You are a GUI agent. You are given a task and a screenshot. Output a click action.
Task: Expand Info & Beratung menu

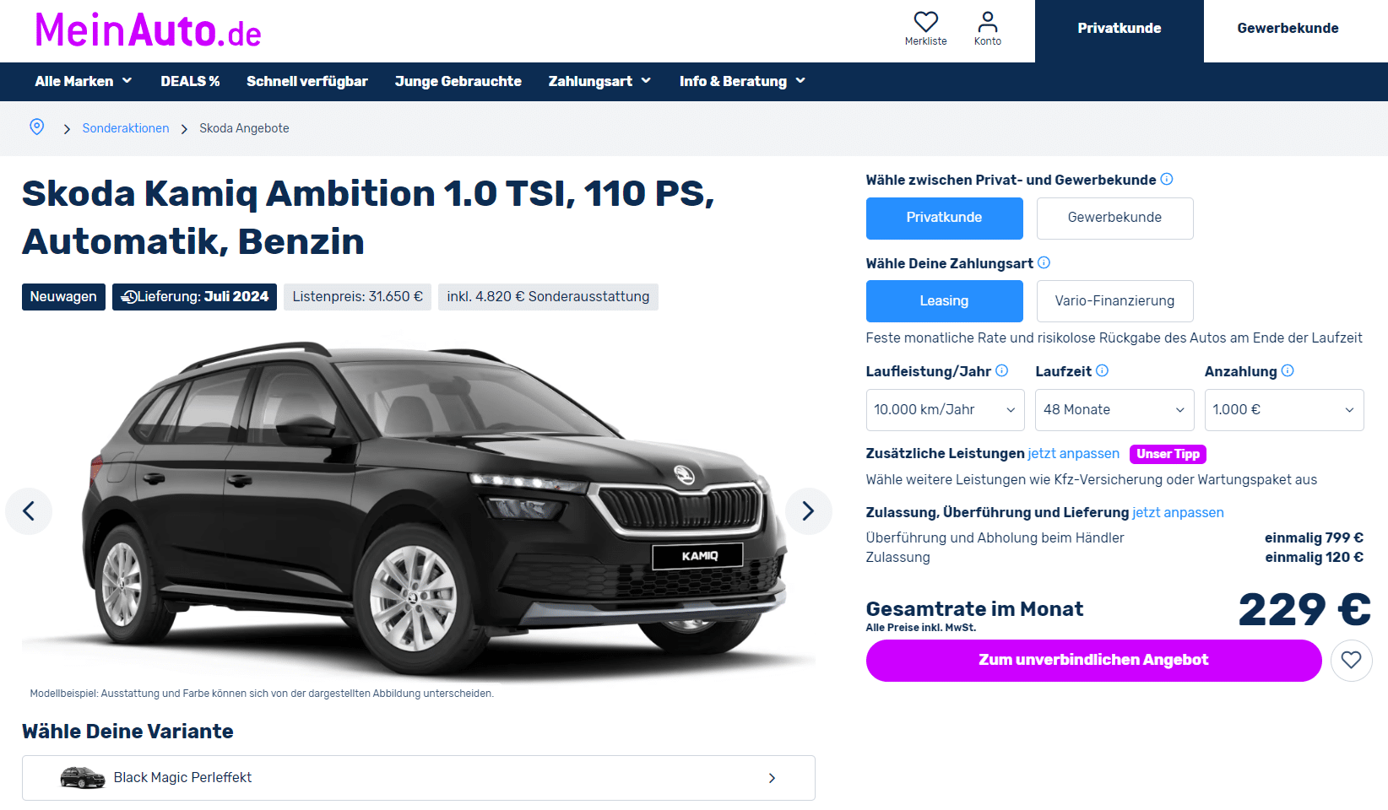[x=742, y=81]
